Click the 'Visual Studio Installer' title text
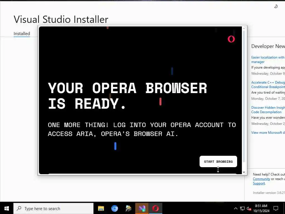 point(61,20)
